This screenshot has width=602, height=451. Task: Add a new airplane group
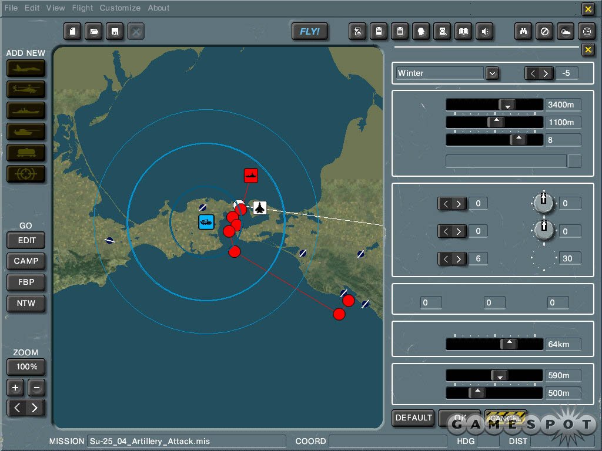pyautogui.click(x=26, y=68)
